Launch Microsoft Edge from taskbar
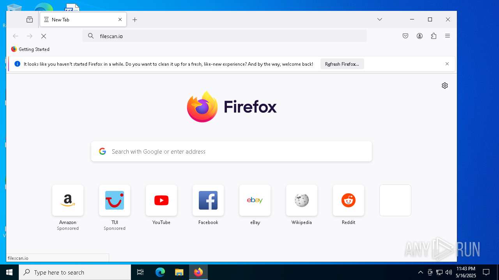Screen dimensions: 499x280 [160, 272]
